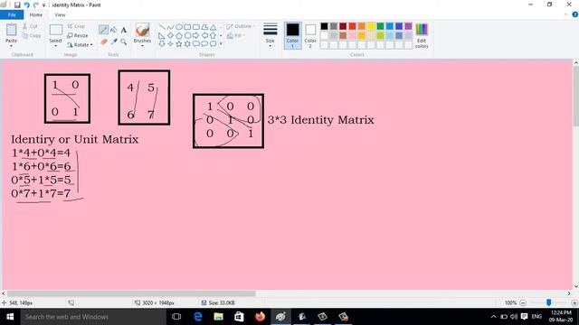This screenshot has width=579, height=325.
Task: Choose the Curve shape
Action: pyautogui.click(x=170, y=27)
